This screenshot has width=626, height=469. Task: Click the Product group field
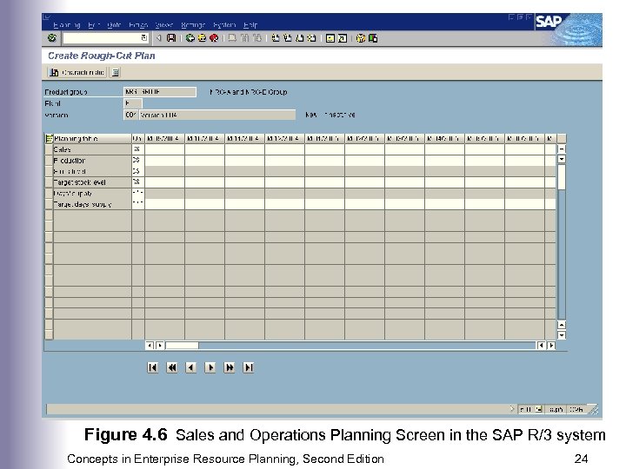coord(160,92)
